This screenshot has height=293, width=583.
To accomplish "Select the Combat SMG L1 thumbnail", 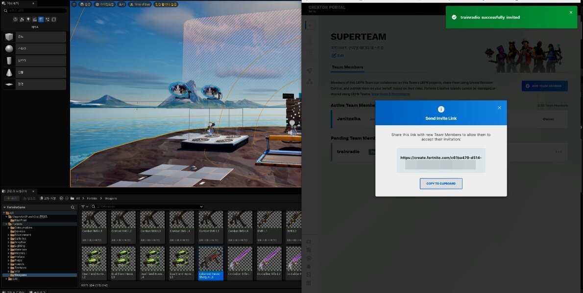I will pyautogui.click(x=94, y=227).
